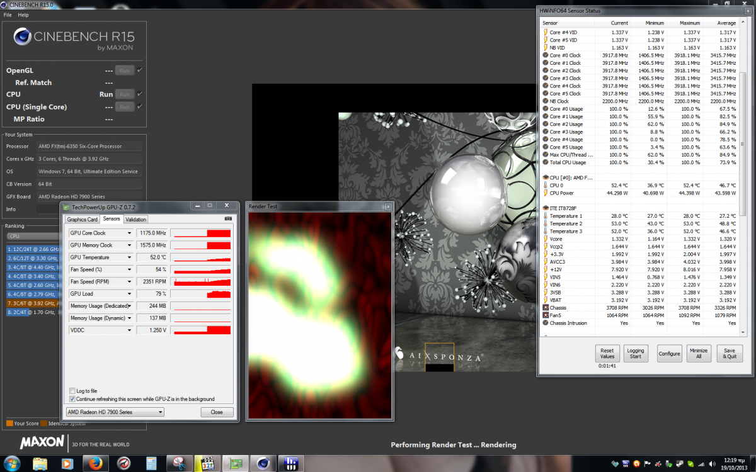
Task: Click Minimize All in HWiNFO
Action: pos(698,353)
